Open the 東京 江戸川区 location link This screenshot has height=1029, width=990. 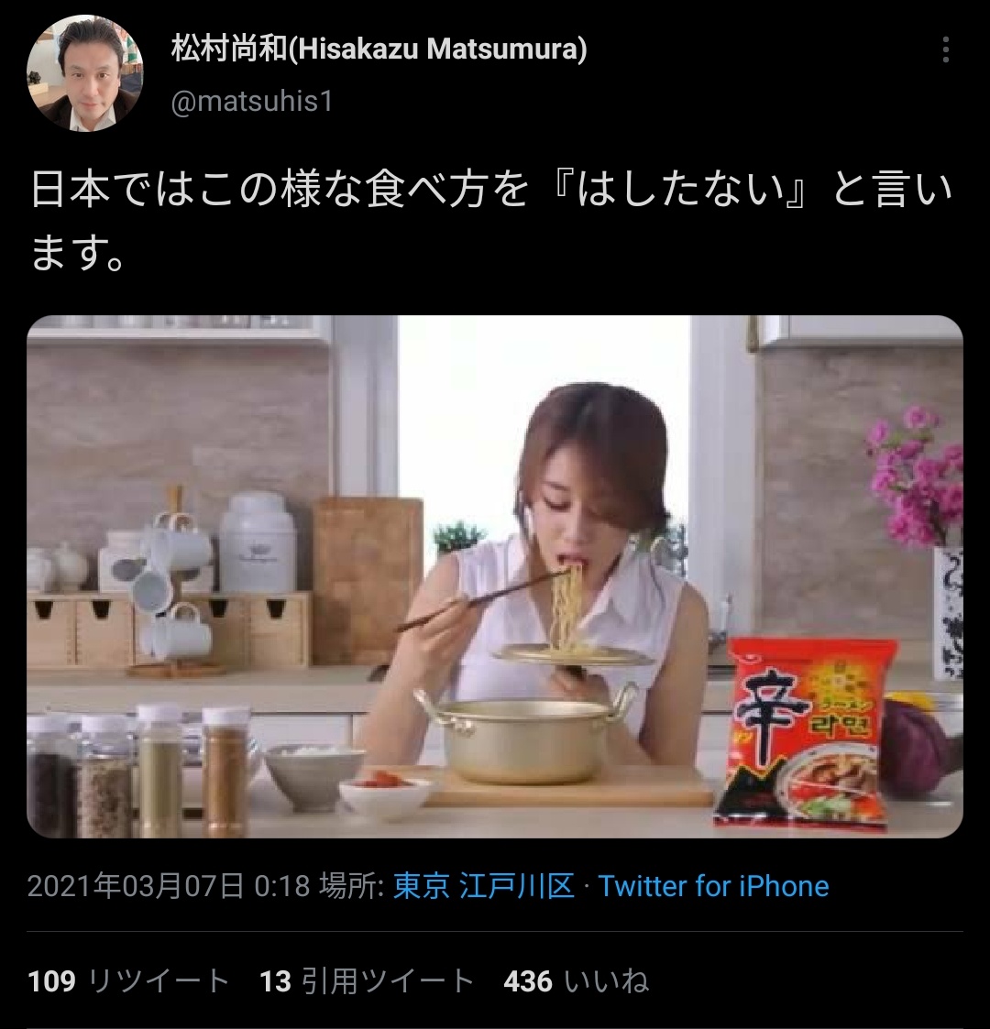coord(484,886)
